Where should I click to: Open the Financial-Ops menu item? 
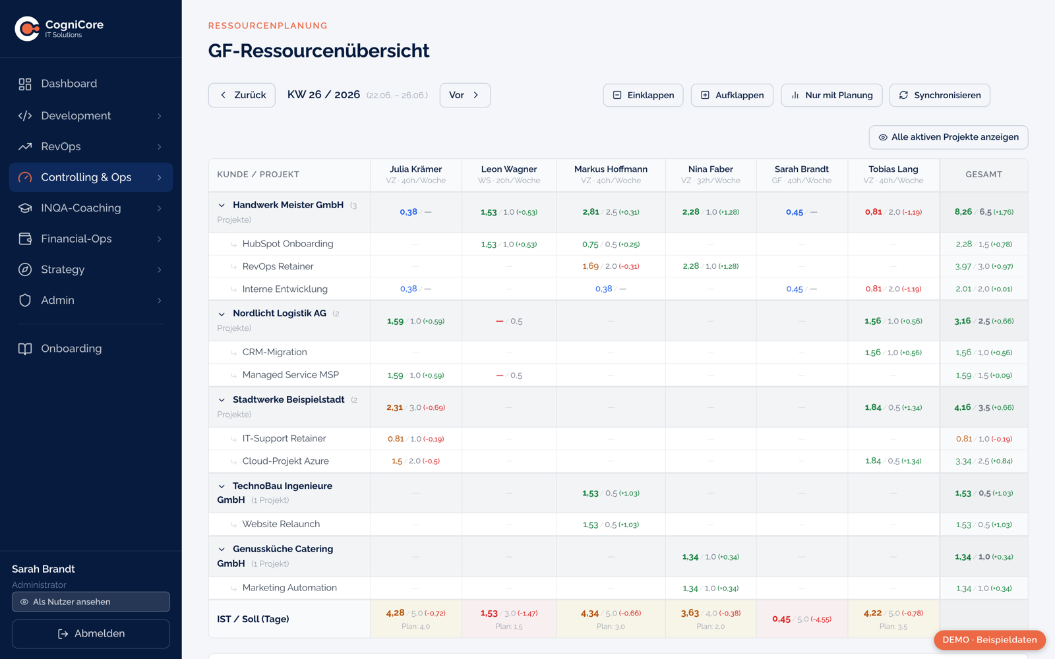(x=91, y=239)
